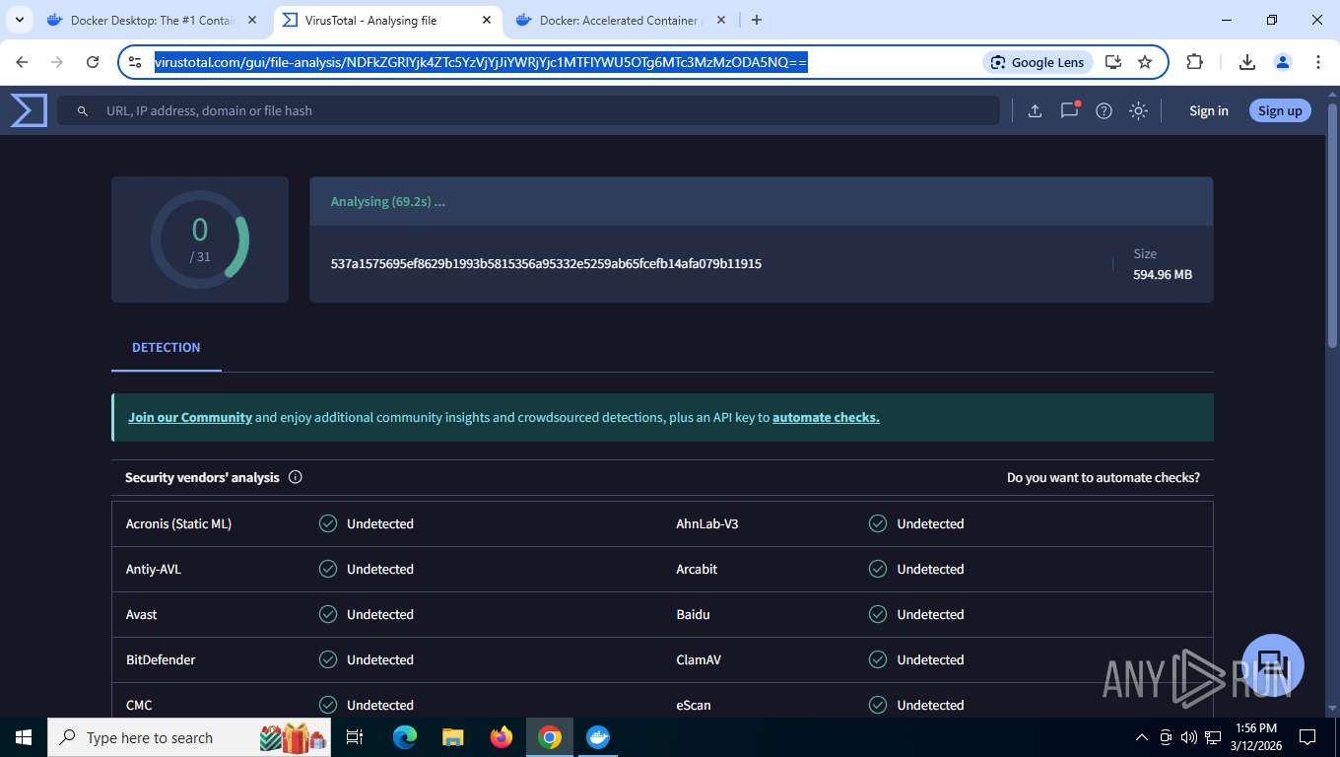Select the DETECTION tab
Screen dimensions: 1340x757
point(167,347)
